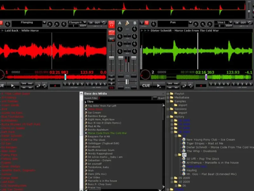Toggle the red headphone monitor button
The image size is (254, 191).
point(111,25)
